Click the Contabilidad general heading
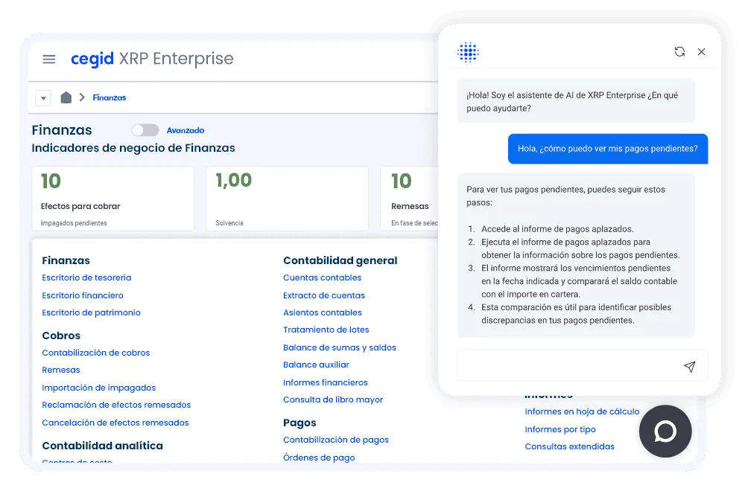Image resolution: width=745 pixels, height=491 pixels. coord(340,260)
